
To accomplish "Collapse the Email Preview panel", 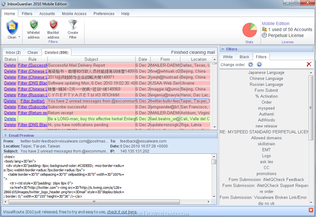I will pos(5,135).
